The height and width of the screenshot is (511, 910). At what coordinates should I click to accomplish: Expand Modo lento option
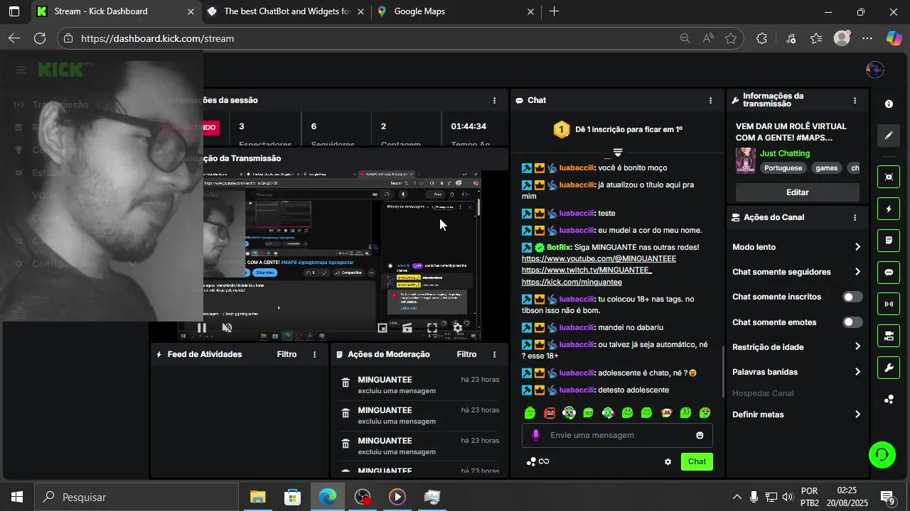tap(797, 247)
